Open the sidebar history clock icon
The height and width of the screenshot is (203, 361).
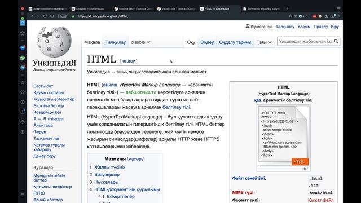23,102
